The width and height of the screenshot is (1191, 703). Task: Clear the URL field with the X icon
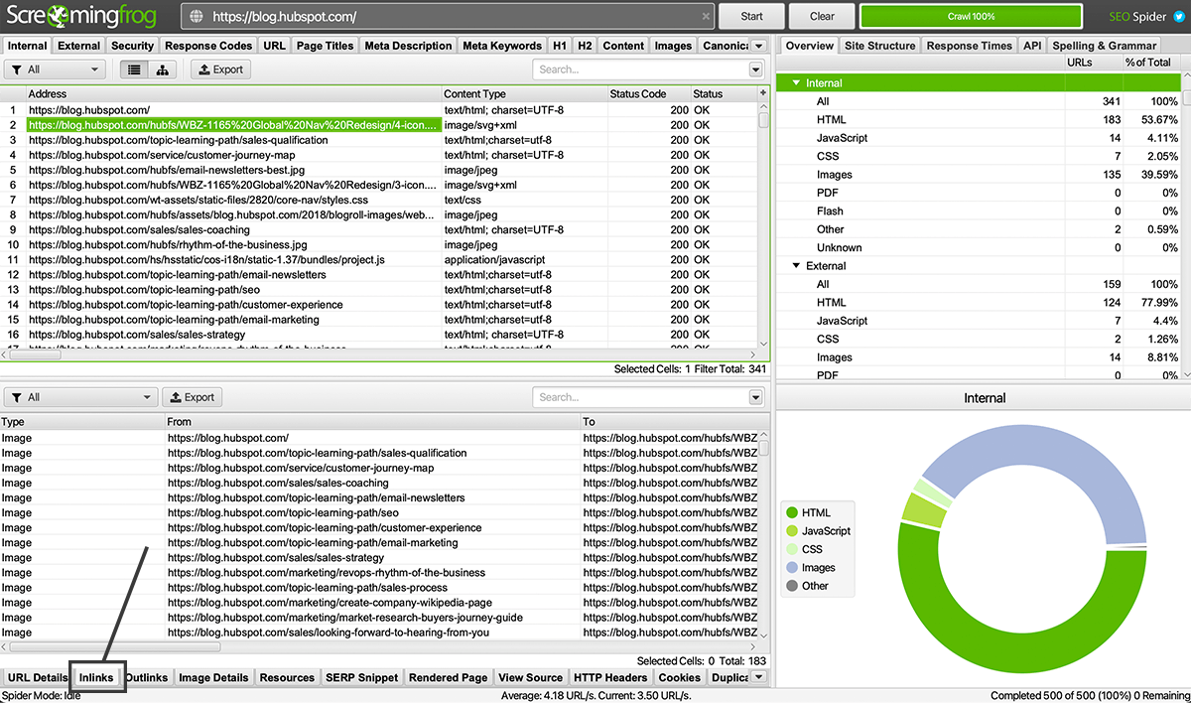(706, 17)
